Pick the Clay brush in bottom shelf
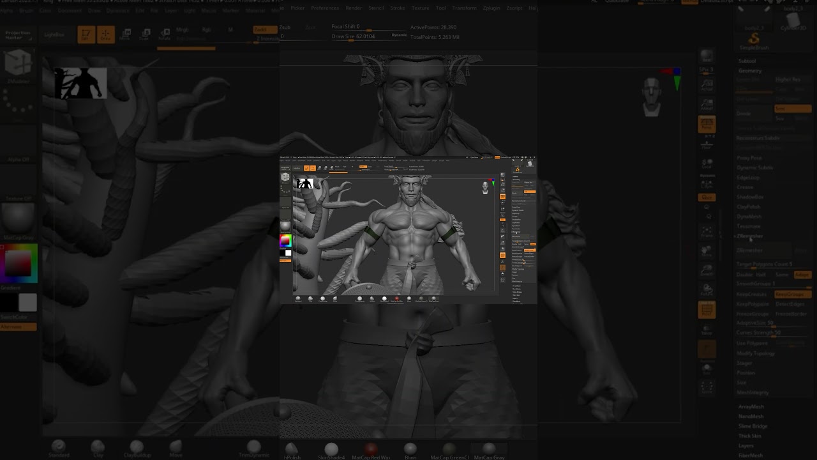The height and width of the screenshot is (460, 817). tap(98, 448)
